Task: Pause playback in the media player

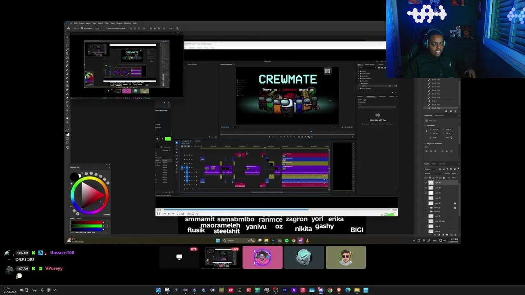Action: (x=158, y=213)
